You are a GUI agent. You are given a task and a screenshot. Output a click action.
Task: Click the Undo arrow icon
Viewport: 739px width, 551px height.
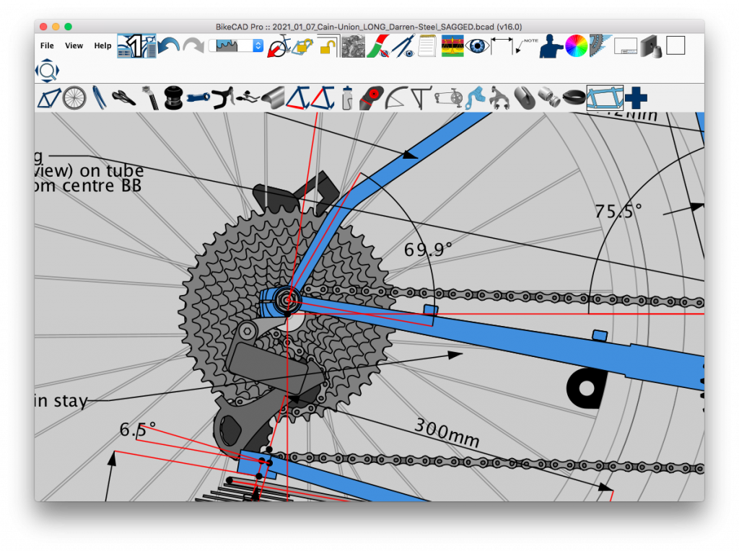pos(168,46)
